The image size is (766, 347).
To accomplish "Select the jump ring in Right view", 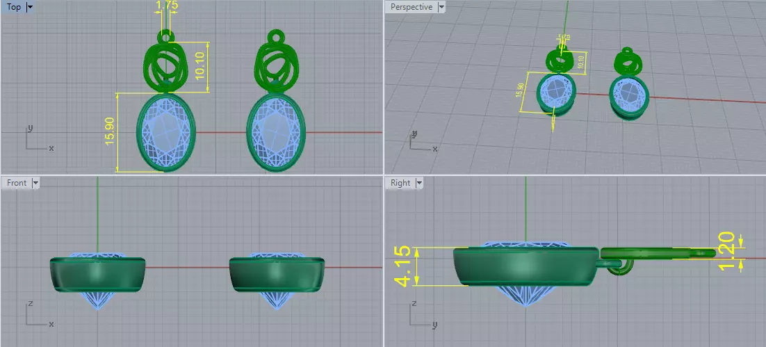I will tap(621, 267).
